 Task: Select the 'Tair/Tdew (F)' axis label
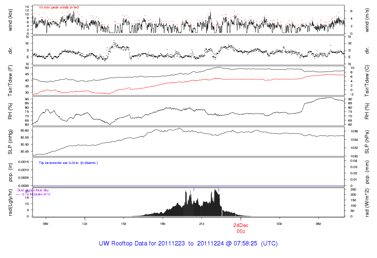11,80
